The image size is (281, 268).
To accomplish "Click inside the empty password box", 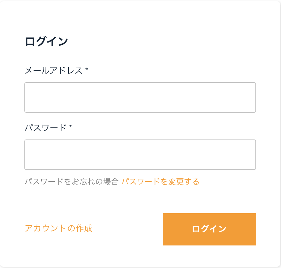I will (x=140, y=155).
